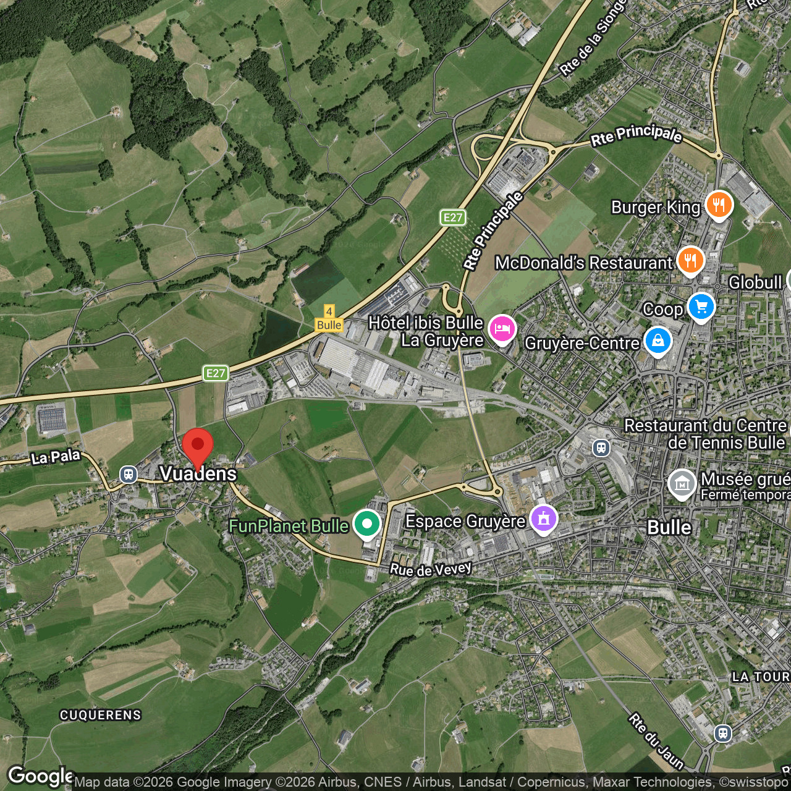Screen dimensions: 791x791
Task: Click the Rte du Jaun road label
Action: [656, 742]
